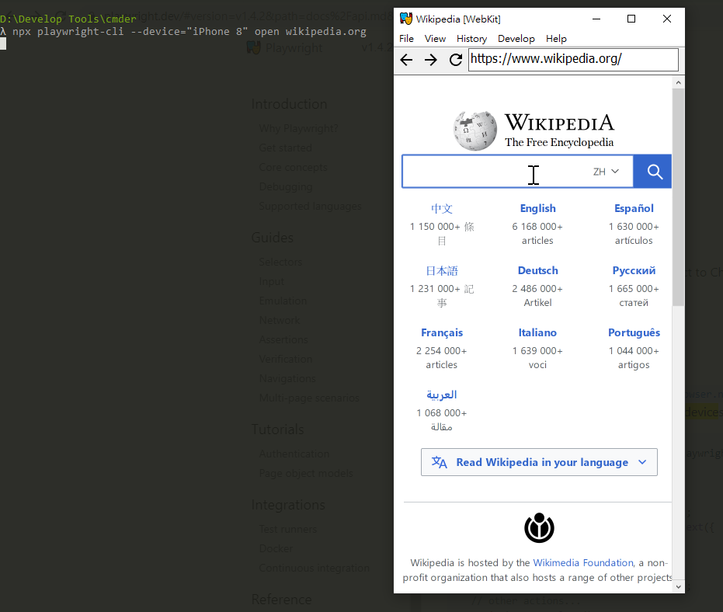Click 'Page object models' in the background docs
Viewport: 723px width, 612px height.
coord(306,473)
